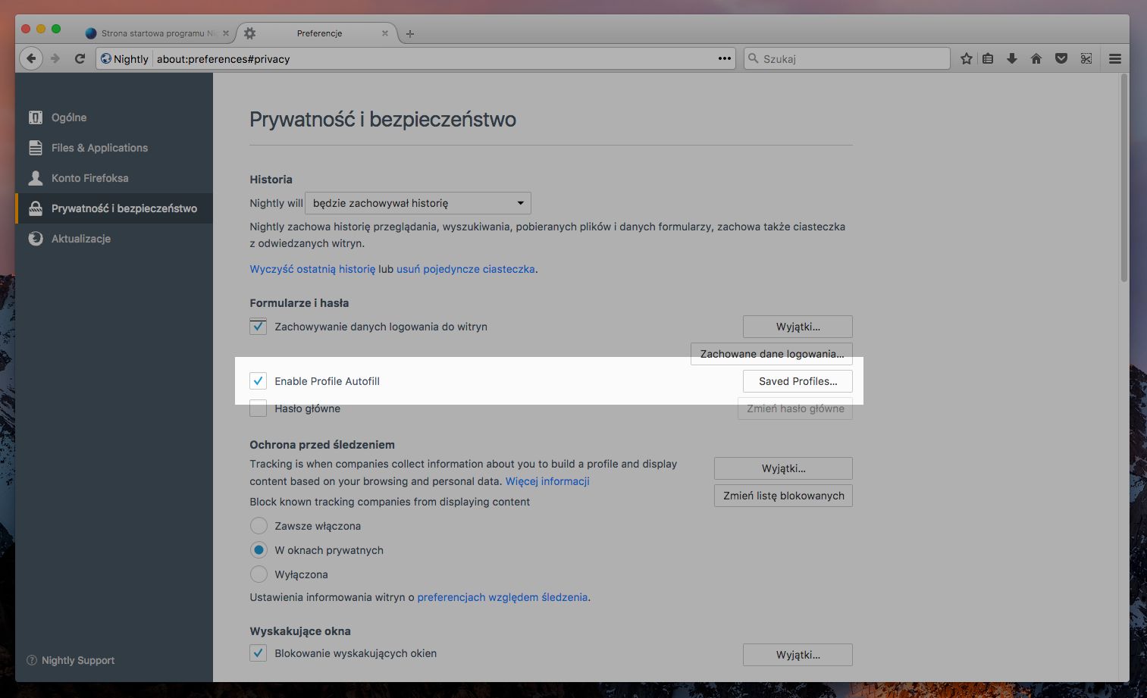Open Konto Firefoksa category
This screenshot has height=698, width=1147.
tap(114, 178)
